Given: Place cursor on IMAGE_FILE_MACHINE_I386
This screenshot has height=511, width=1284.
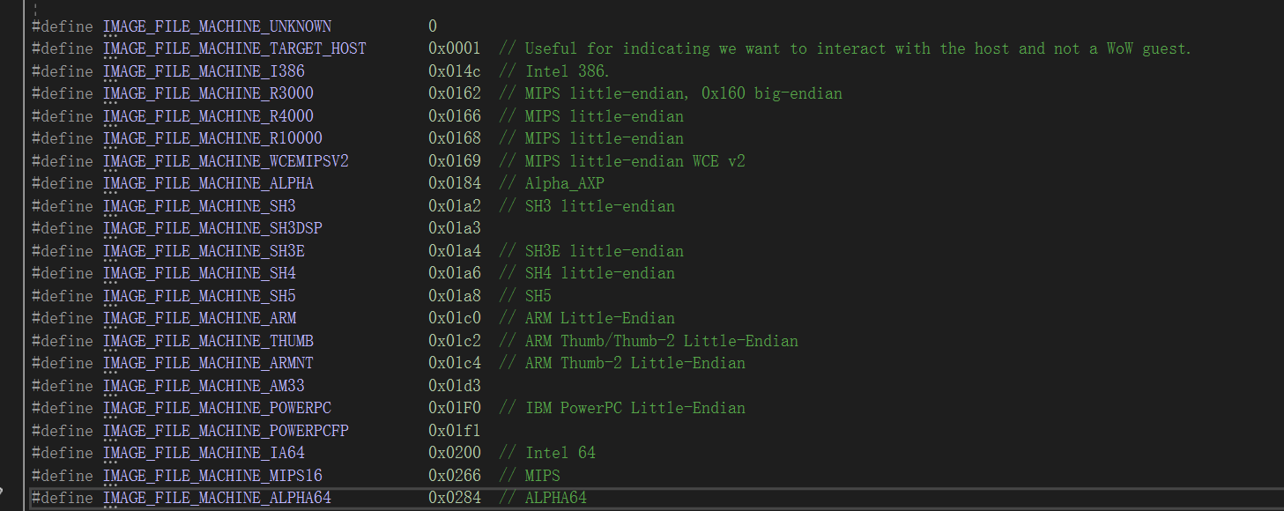Looking at the screenshot, I should [204, 71].
